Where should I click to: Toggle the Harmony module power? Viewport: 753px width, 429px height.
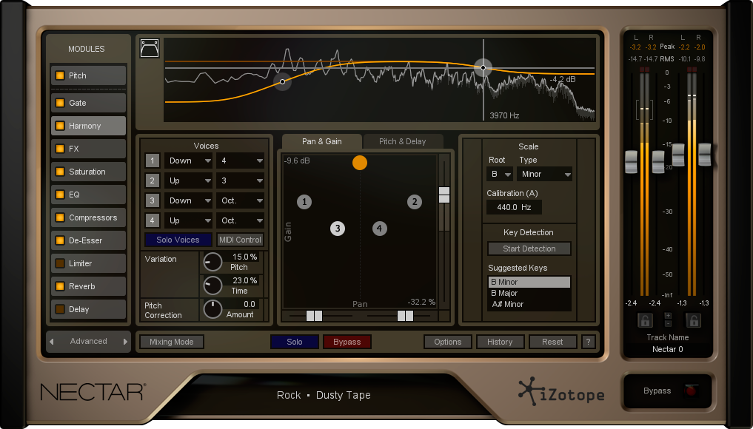pyautogui.click(x=60, y=126)
